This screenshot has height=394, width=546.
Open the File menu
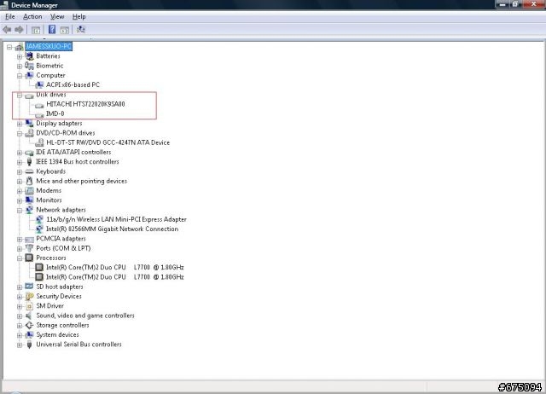[10, 17]
